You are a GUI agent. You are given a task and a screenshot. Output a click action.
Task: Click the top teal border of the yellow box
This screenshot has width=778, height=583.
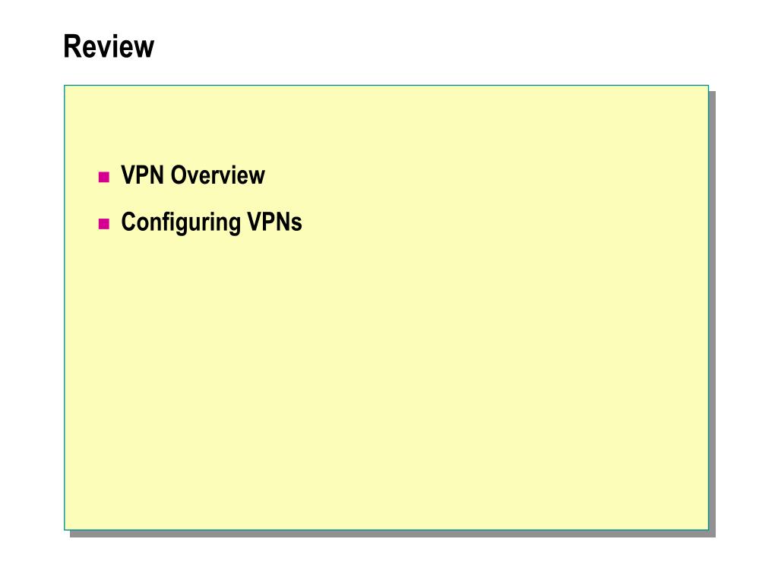[x=386, y=86]
